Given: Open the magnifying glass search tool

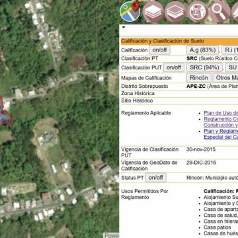Looking at the screenshot, I should tap(220, 12).
